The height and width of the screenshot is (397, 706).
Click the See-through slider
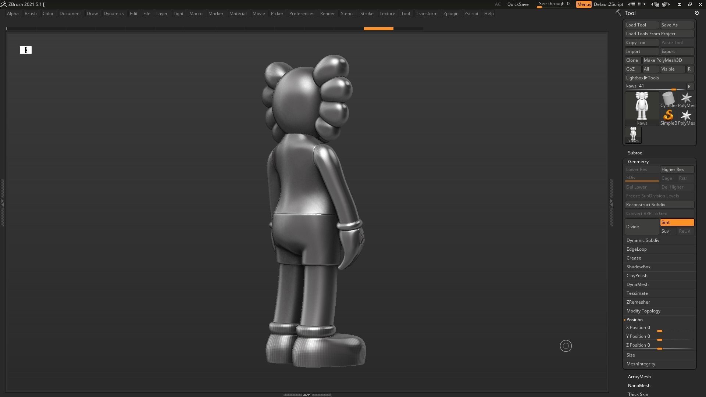[x=555, y=4]
